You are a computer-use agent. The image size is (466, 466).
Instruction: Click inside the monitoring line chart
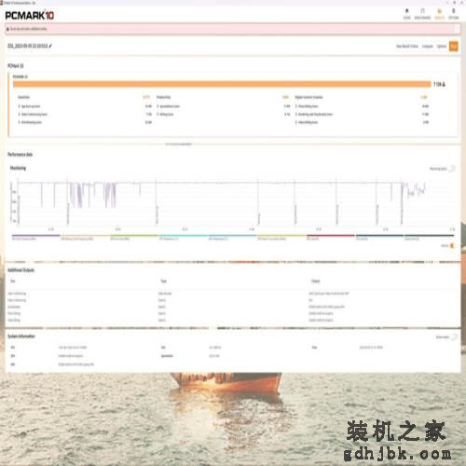point(235,202)
